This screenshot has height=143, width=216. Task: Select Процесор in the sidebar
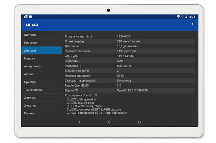[42, 43]
